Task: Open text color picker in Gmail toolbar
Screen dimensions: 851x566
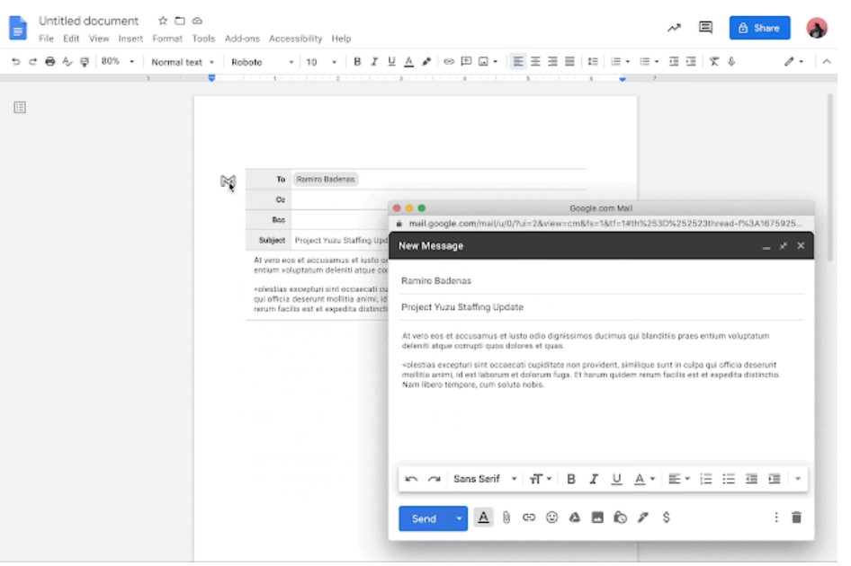Action: (x=642, y=479)
